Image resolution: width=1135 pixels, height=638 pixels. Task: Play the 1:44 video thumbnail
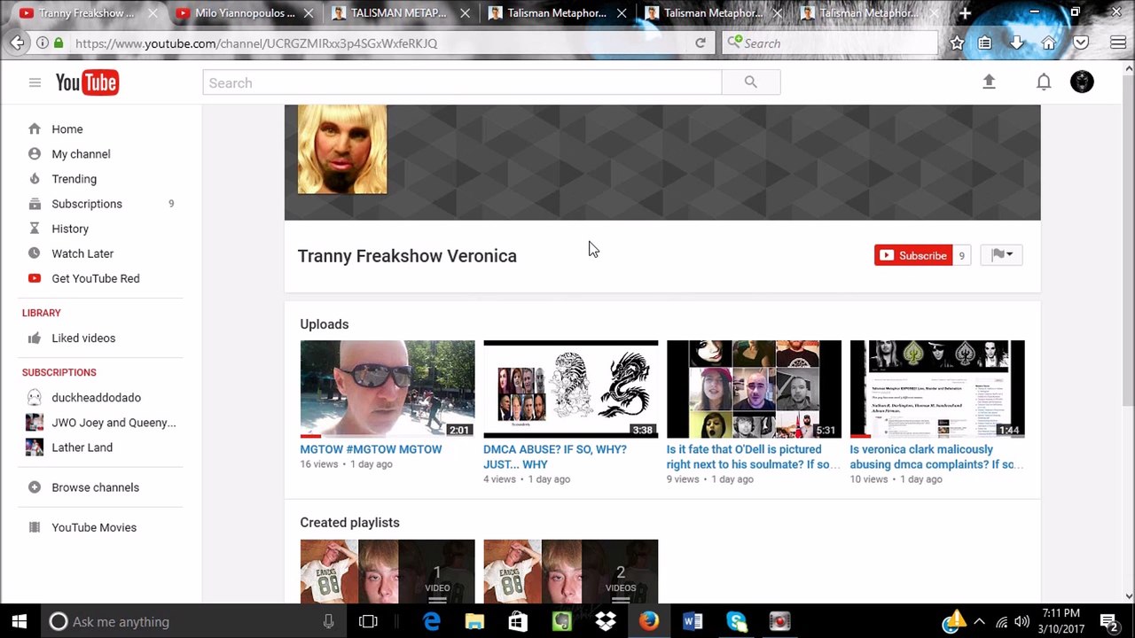click(937, 388)
